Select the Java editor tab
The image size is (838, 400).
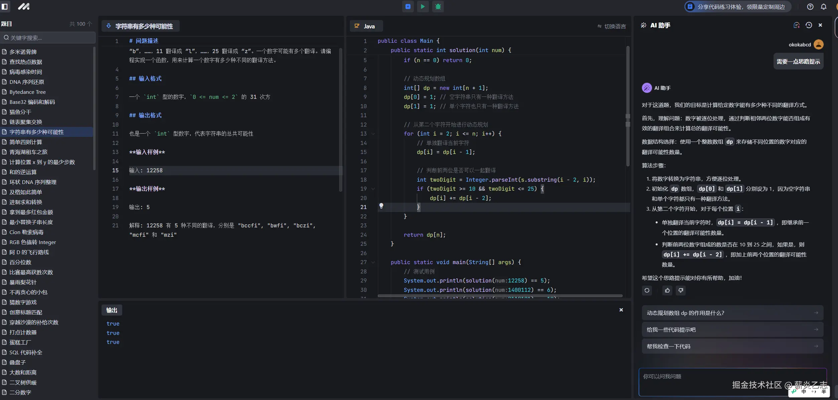(366, 26)
